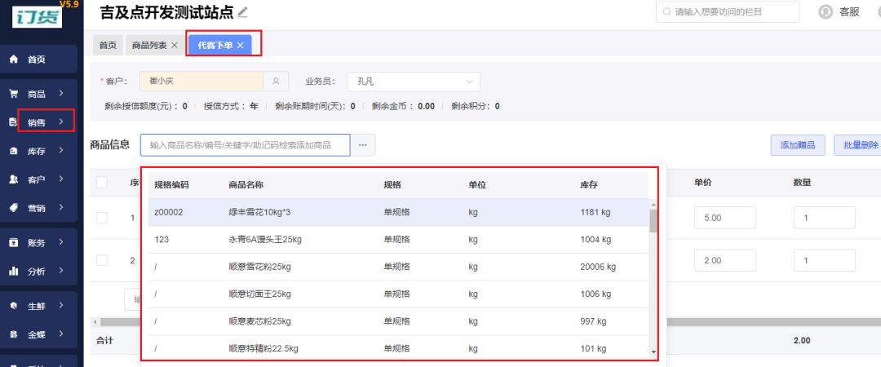Click the 规格编码 column header
Viewport: 881px width, 367px height.
tap(171, 185)
